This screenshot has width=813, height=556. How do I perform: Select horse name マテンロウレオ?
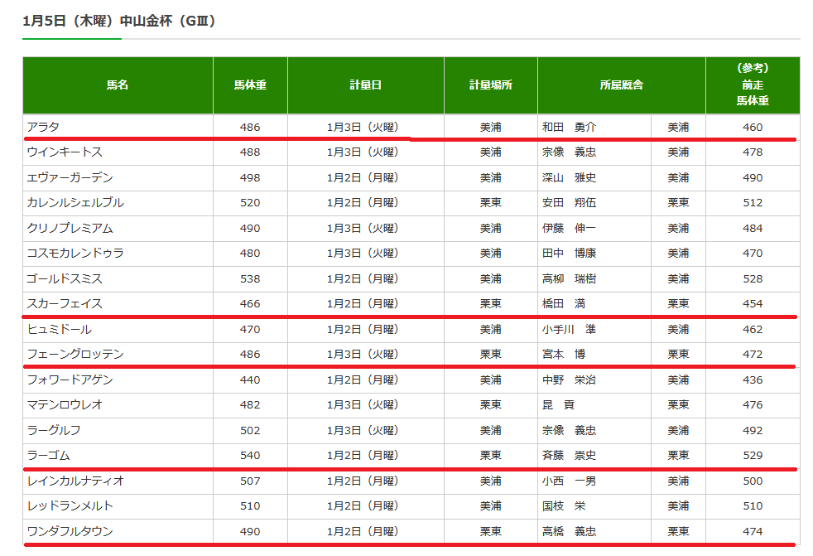[x=65, y=405]
